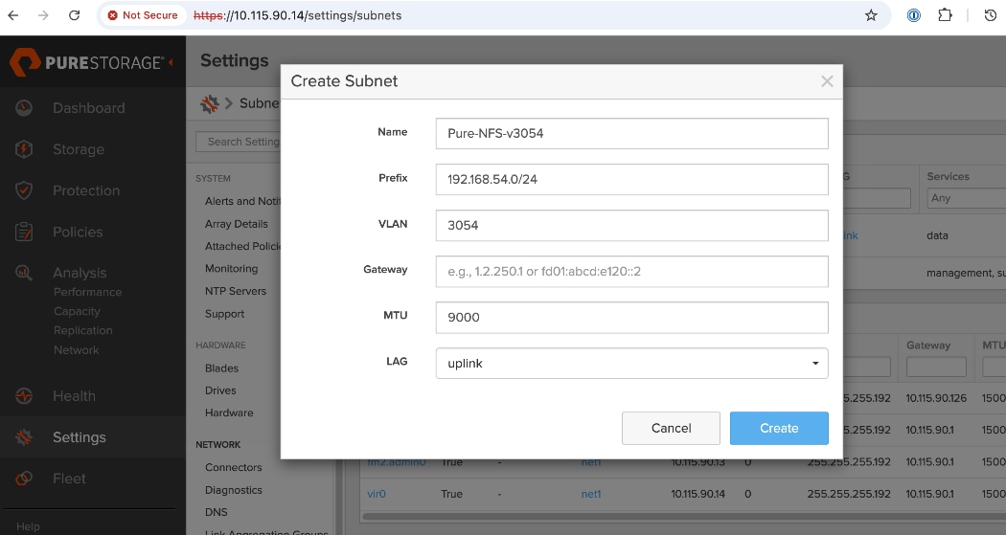
Task: Open Storage in the sidebar
Action: [x=79, y=149]
